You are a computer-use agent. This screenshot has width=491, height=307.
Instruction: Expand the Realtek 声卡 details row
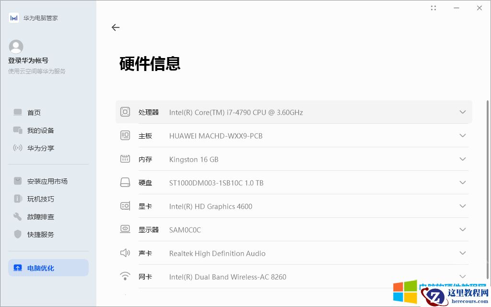463,253
